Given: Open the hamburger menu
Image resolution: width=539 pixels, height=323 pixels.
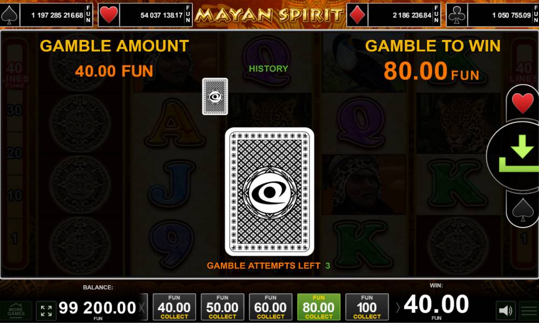Looking at the screenshot, I should tap(529, 310).
